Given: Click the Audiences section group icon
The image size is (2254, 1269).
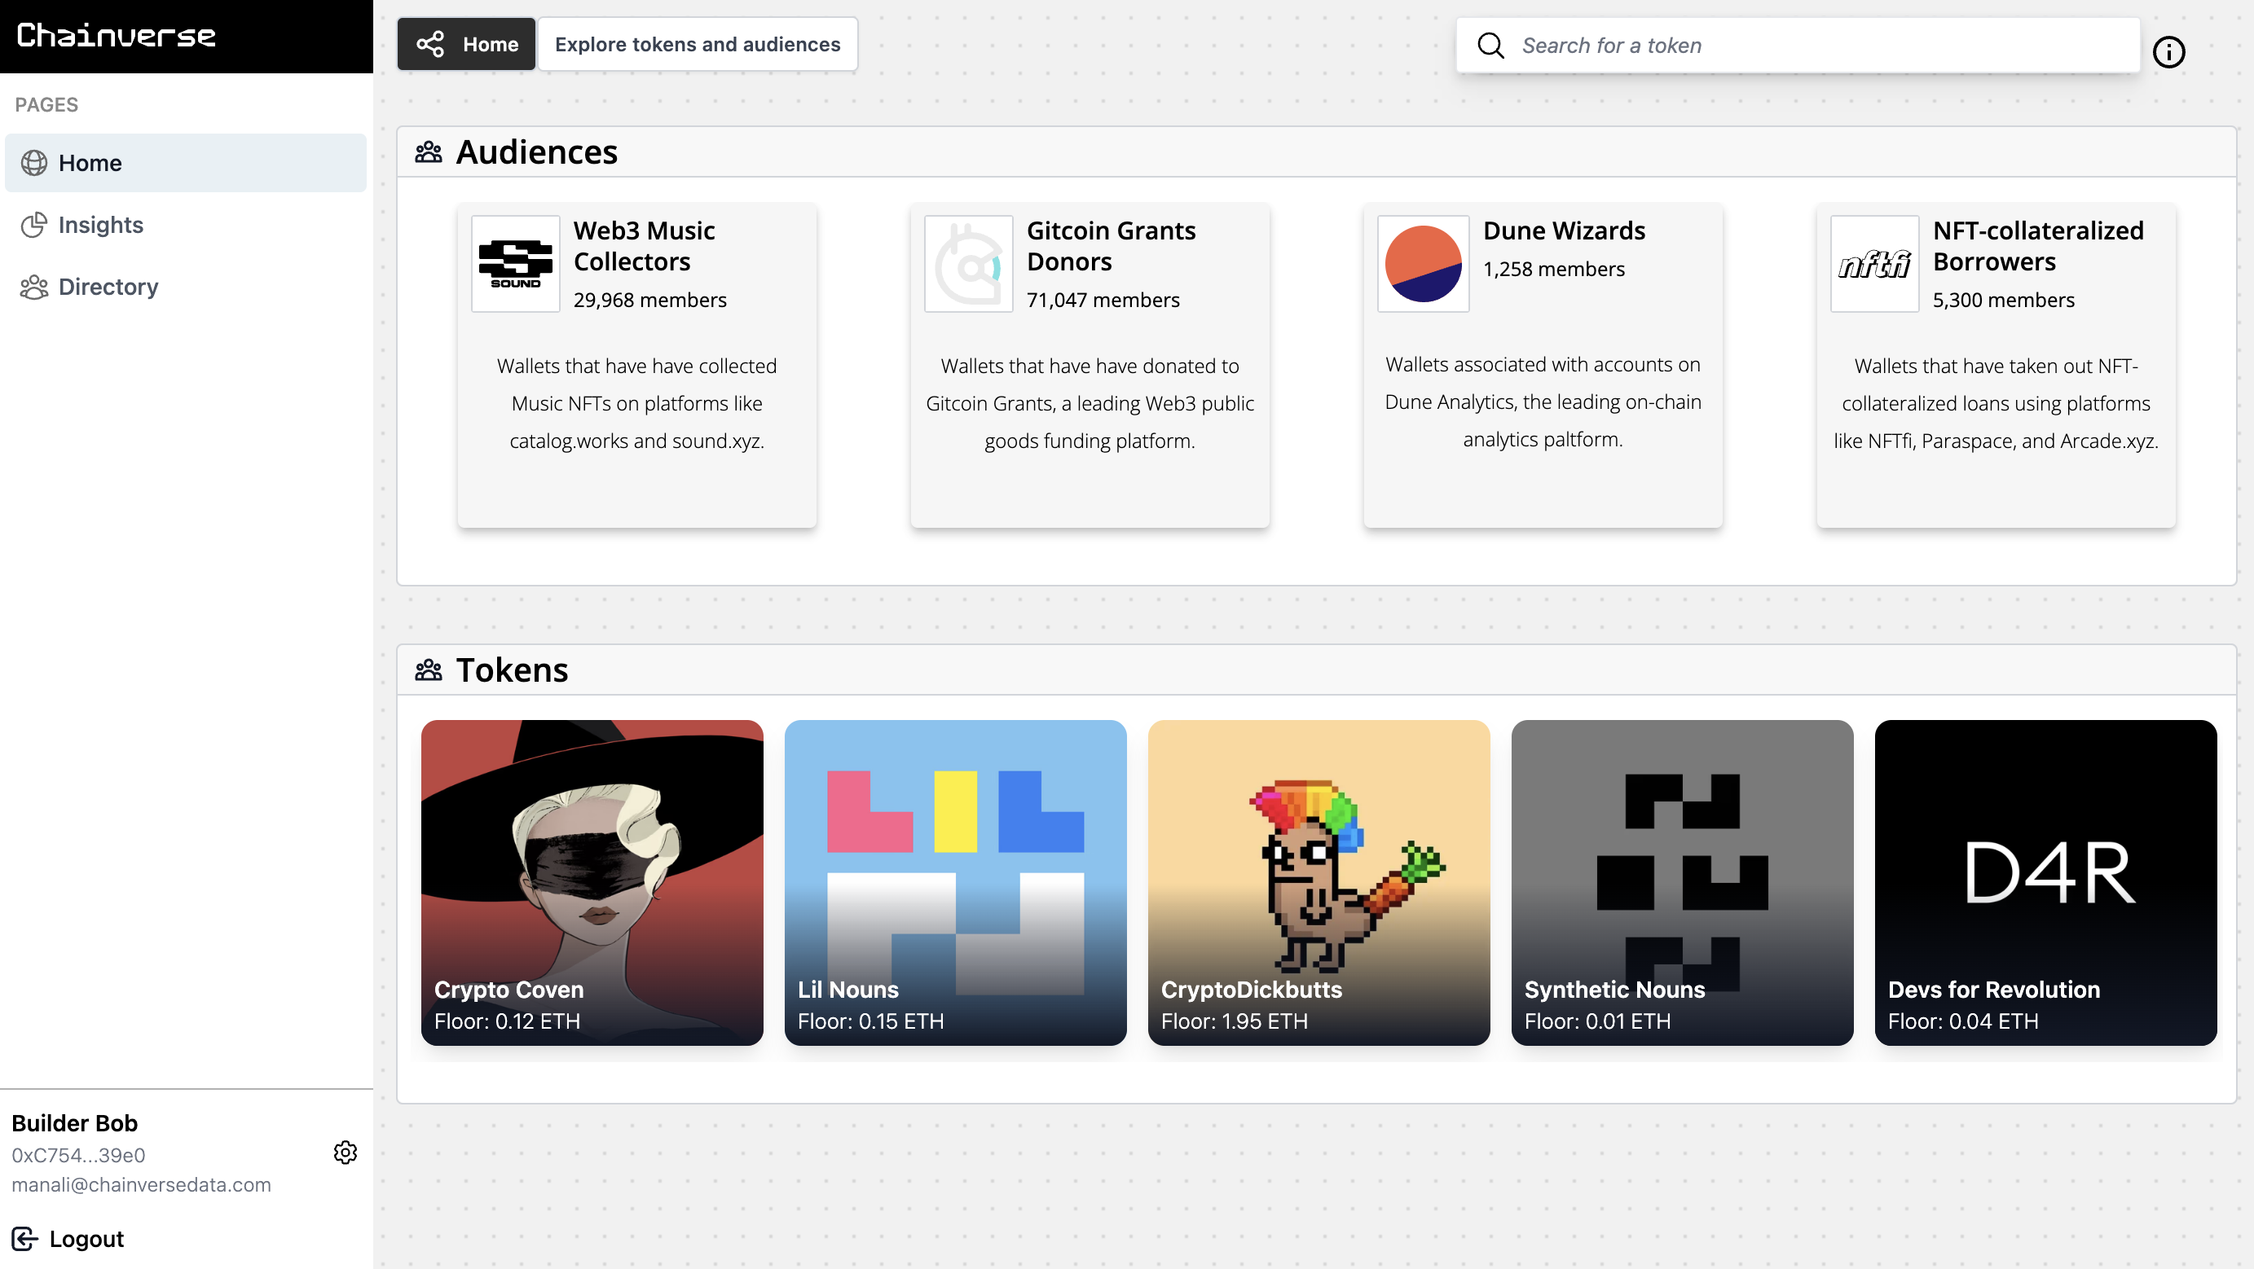Looking at the screenshot, I should coord(429,152).
